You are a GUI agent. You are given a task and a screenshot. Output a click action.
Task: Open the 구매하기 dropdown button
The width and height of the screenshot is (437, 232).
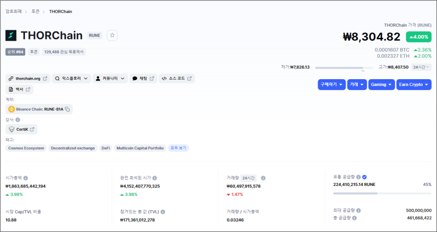point(332,85)
